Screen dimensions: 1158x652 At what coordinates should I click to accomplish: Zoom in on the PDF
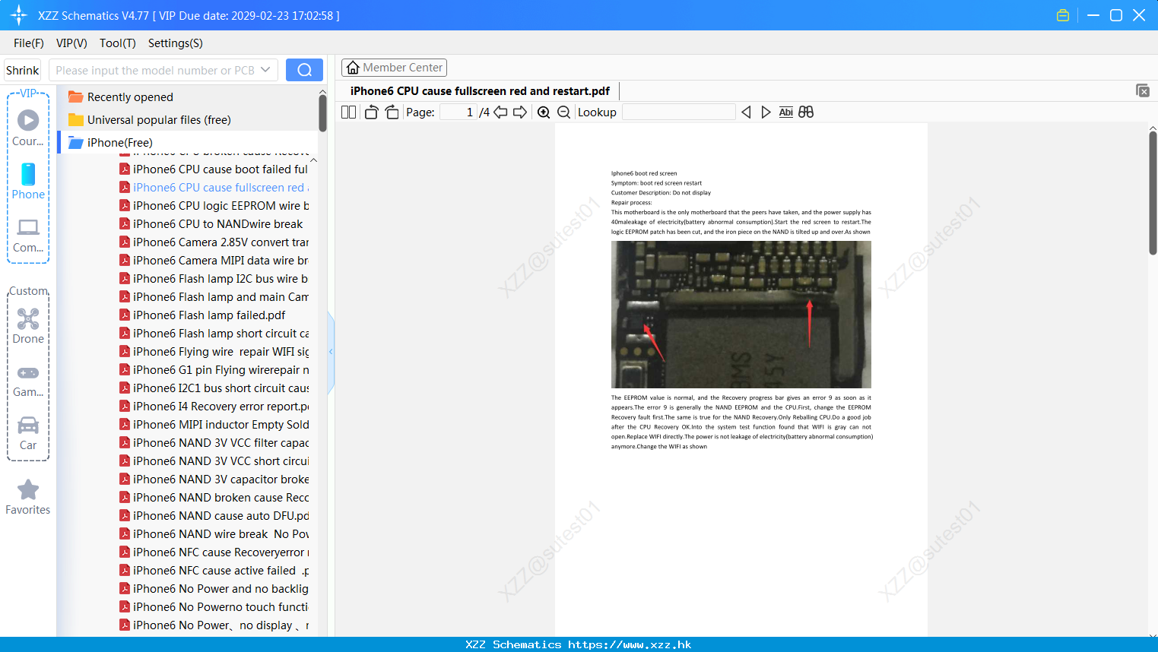544,112
